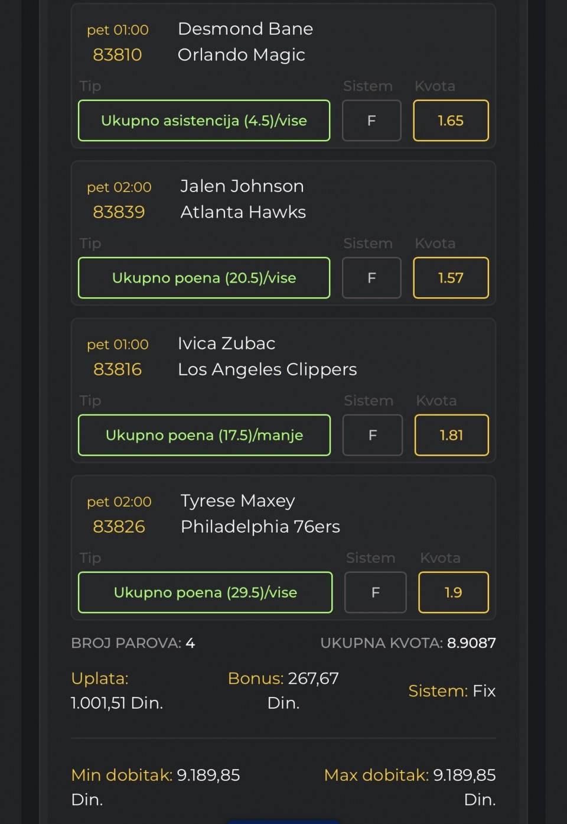Toggle the F system box for Jalen Johnson

pos(372,278)
